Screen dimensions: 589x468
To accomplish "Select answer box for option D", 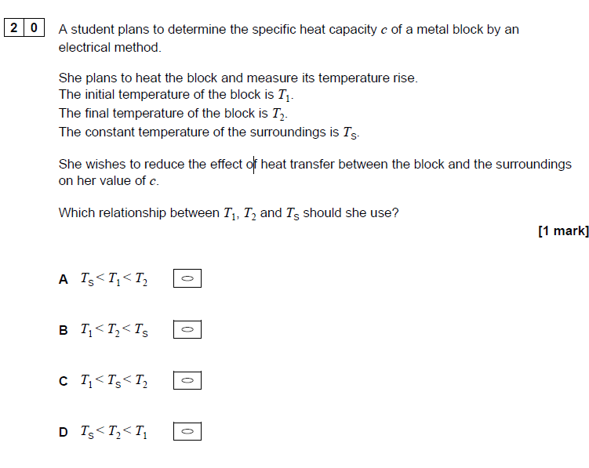I will 187,431.
